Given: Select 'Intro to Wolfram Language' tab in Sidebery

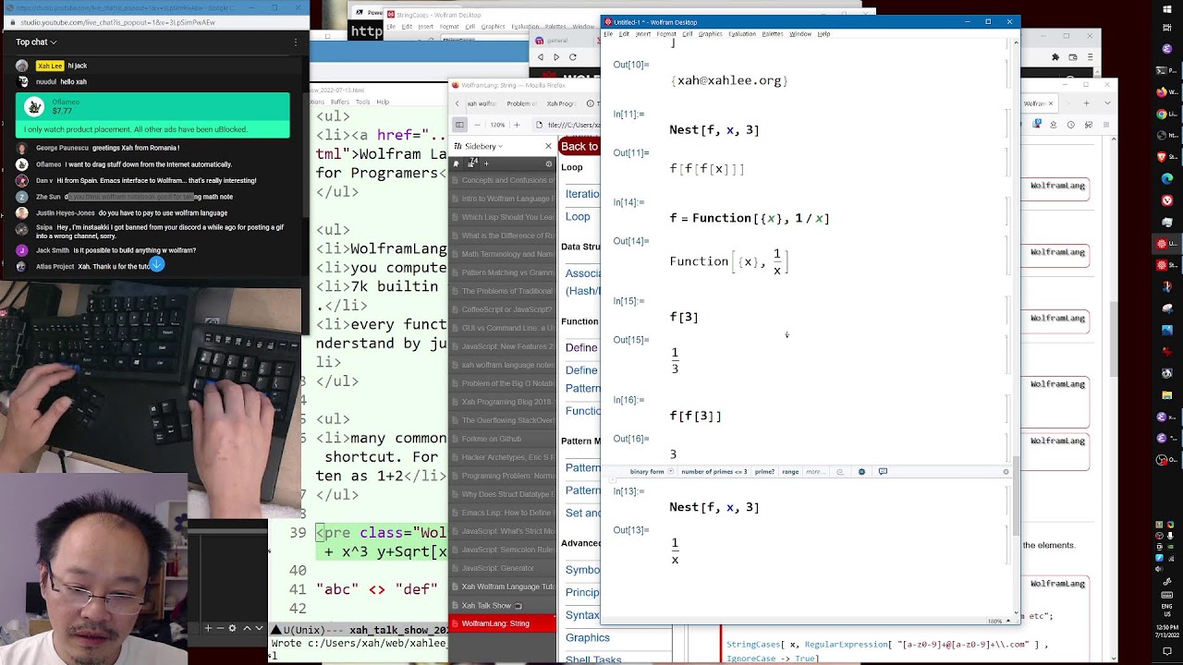Looking at the screenshot, I should (504, 199).
